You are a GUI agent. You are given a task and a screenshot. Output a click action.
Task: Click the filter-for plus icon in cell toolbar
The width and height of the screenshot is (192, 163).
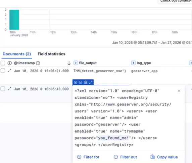point(76,82)
